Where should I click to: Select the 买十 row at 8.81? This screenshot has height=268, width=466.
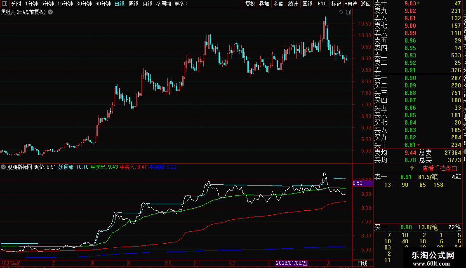[418, 145]
